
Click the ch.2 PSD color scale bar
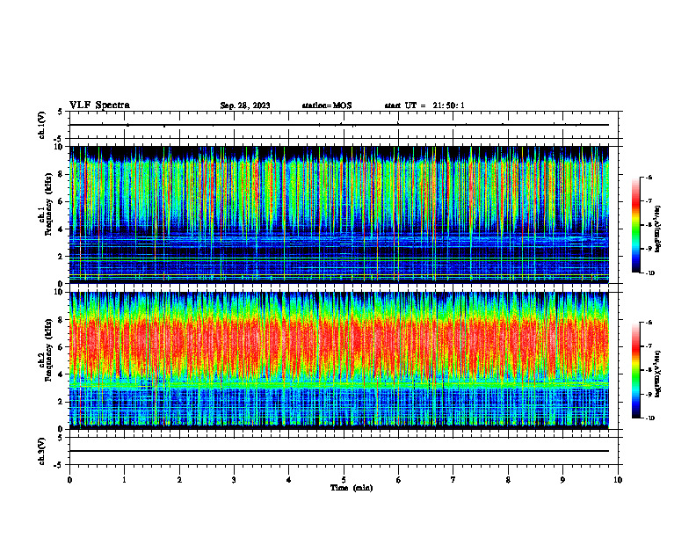[x=636, y=370]
